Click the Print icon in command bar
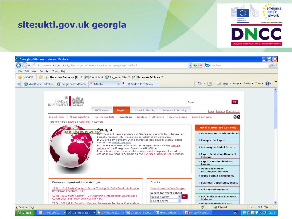 [x=225, y=84]
